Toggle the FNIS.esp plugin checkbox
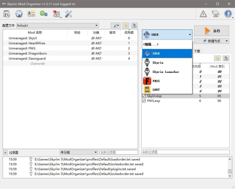The height and width of the screenshot is (190, 235). point(144,101)
